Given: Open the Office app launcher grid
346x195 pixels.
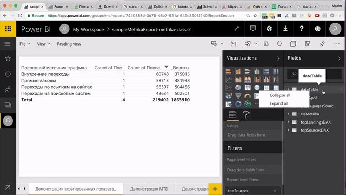Looking at the screenshot, I should tap(8, 29).
